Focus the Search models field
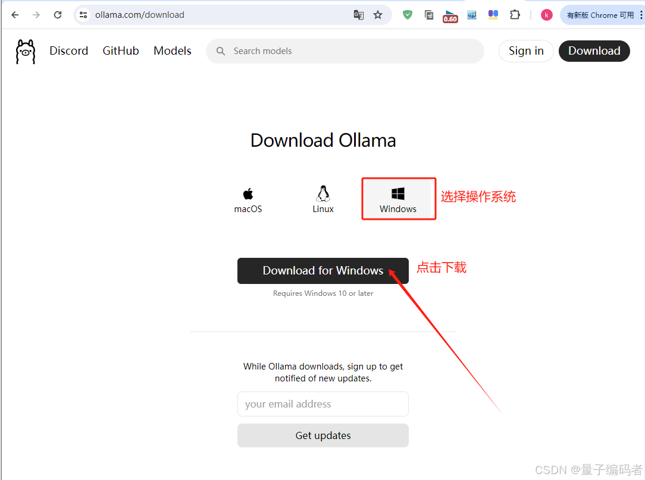This screenshot has height=480, width=645. point(345,51)
